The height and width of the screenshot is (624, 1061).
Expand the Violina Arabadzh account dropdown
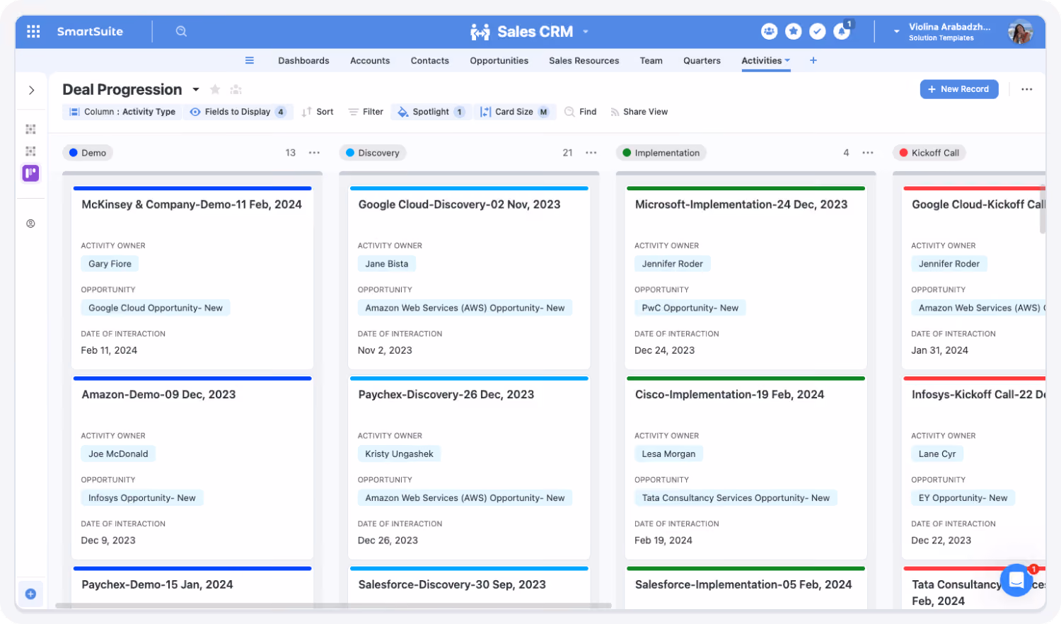896,32
